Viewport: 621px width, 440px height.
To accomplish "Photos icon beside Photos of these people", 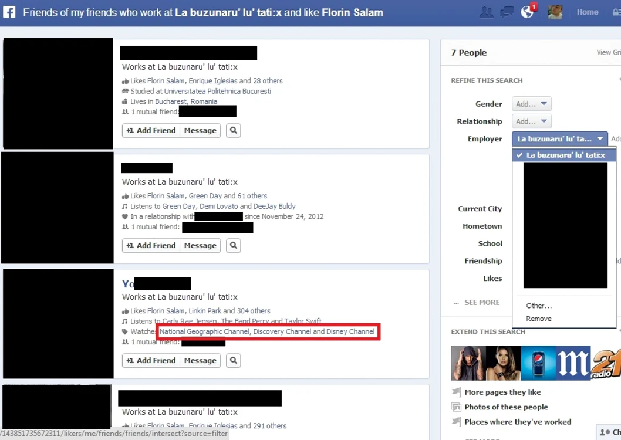I will (x=456, y=407).
